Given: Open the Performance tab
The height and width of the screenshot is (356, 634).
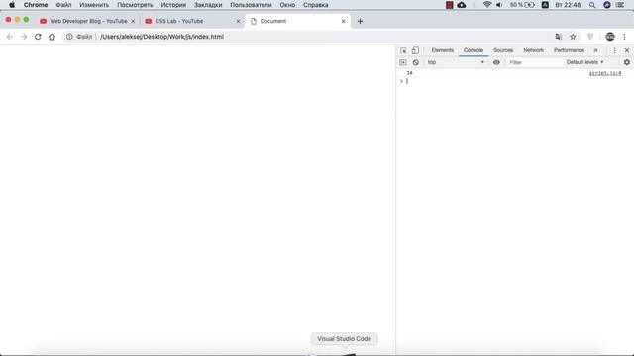Looking at the screenshot, I should pyautogui.click(x=569, y=50).
